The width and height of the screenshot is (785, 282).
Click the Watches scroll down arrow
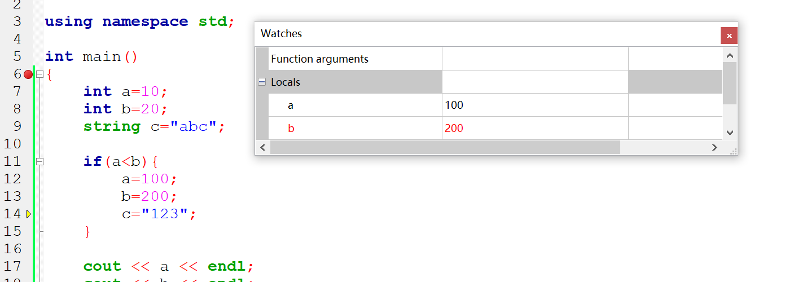point(729,133)
